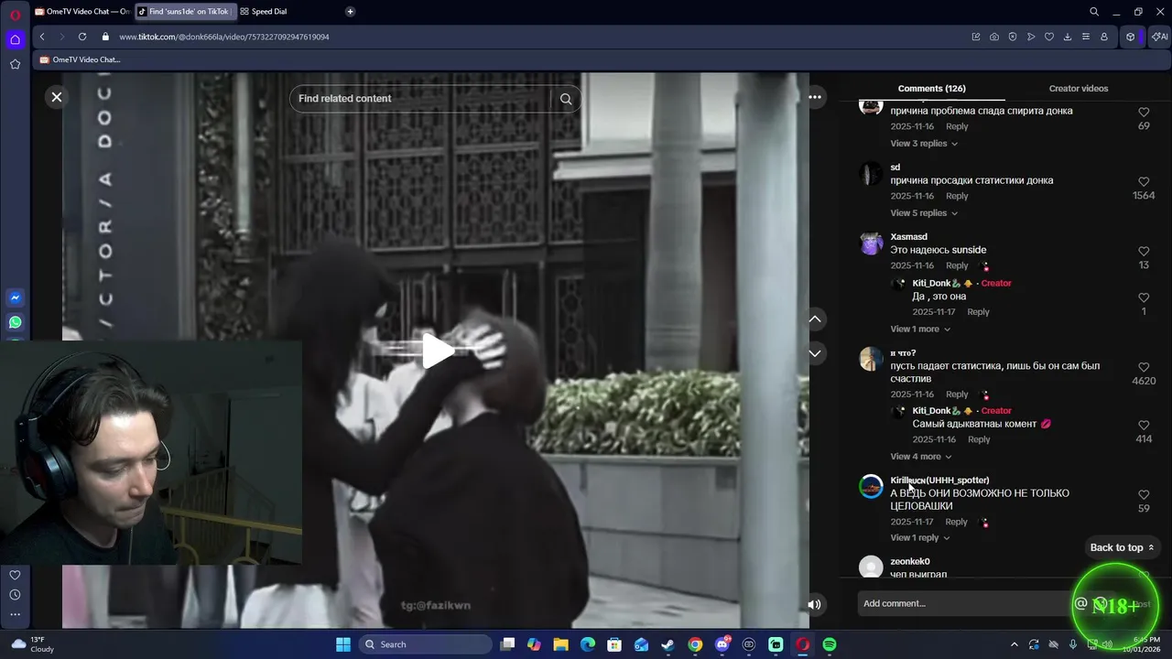The image size is (1172, 659).
Task: Like creator reply 'Да , это она'
Action: tap(1144, 297)
